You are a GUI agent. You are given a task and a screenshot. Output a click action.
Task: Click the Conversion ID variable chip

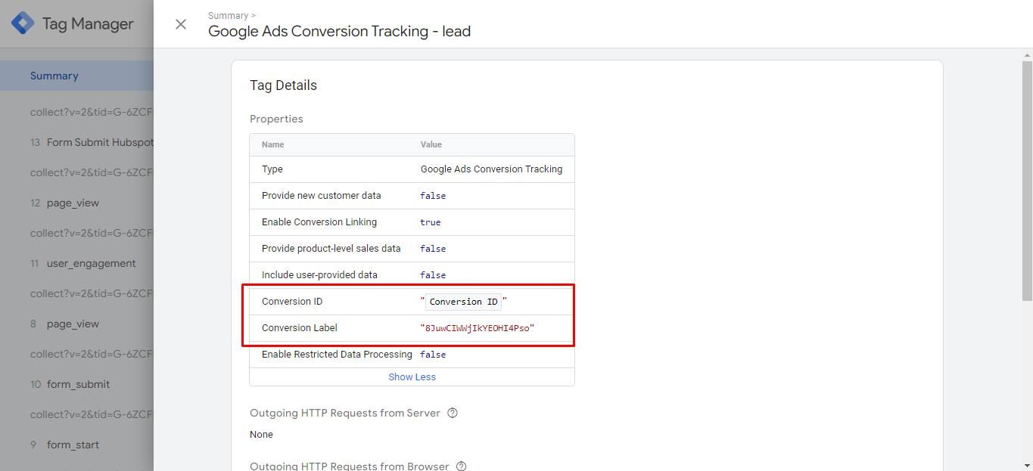(463, 302)
